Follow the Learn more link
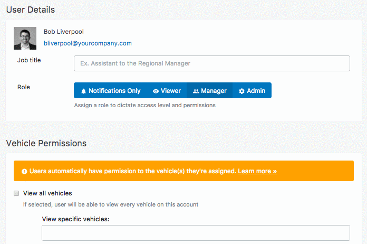The width and height of the screenshot is (367, 244). tap(257, 172)
